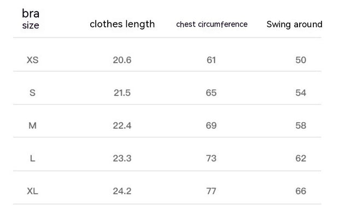Click the XS size row label
Image resolution: width=339 pixels, height=214 pixels.
point(32,60)
